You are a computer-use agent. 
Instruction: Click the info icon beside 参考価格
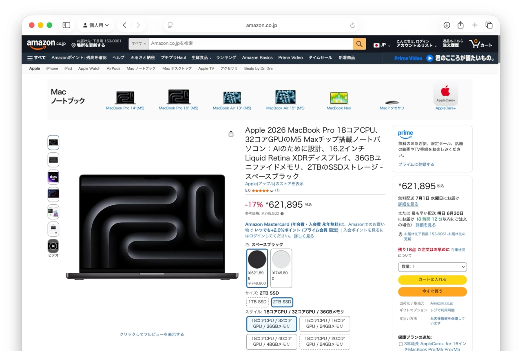tap(282, 213)
